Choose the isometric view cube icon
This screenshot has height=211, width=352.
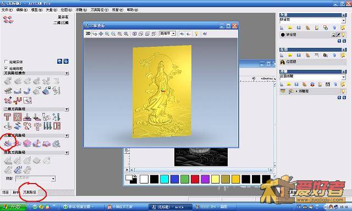pyautogui.click(x=134, y=34)
